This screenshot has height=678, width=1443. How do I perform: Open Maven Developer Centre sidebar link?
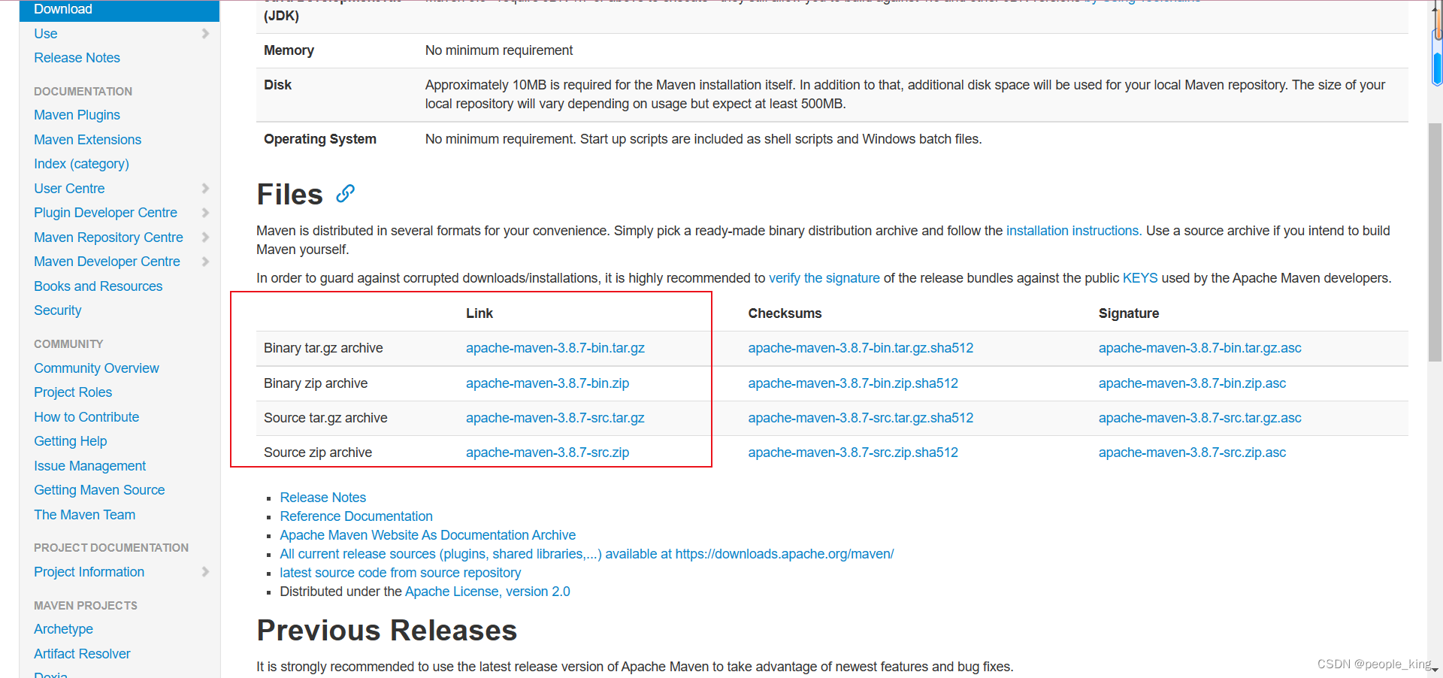107,262
